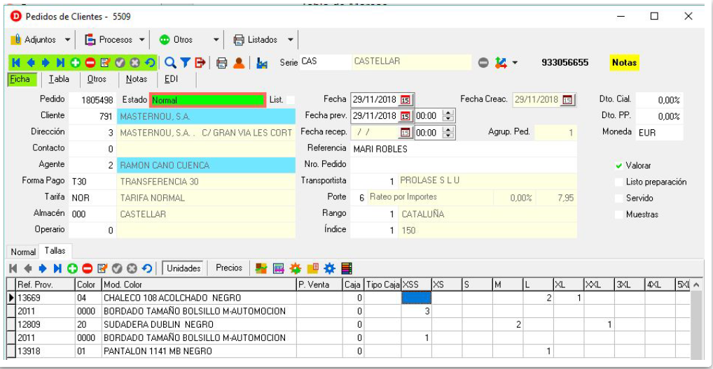This screenshot has width=713, height=369.
Task: Expand the Listados dropdown arrow
Action: [x=291, y=40]
